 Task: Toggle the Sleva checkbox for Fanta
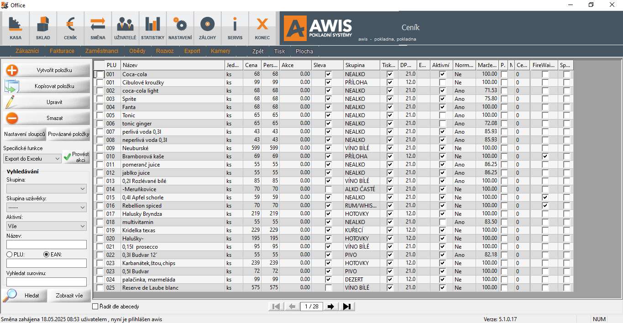328,107
